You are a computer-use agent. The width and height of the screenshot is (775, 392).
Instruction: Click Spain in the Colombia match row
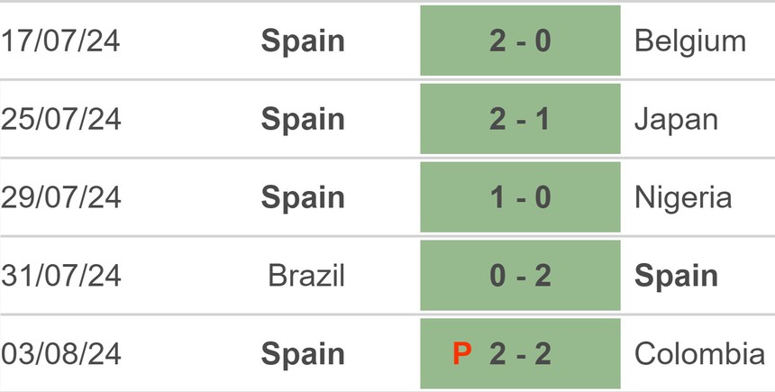(303, 354)
